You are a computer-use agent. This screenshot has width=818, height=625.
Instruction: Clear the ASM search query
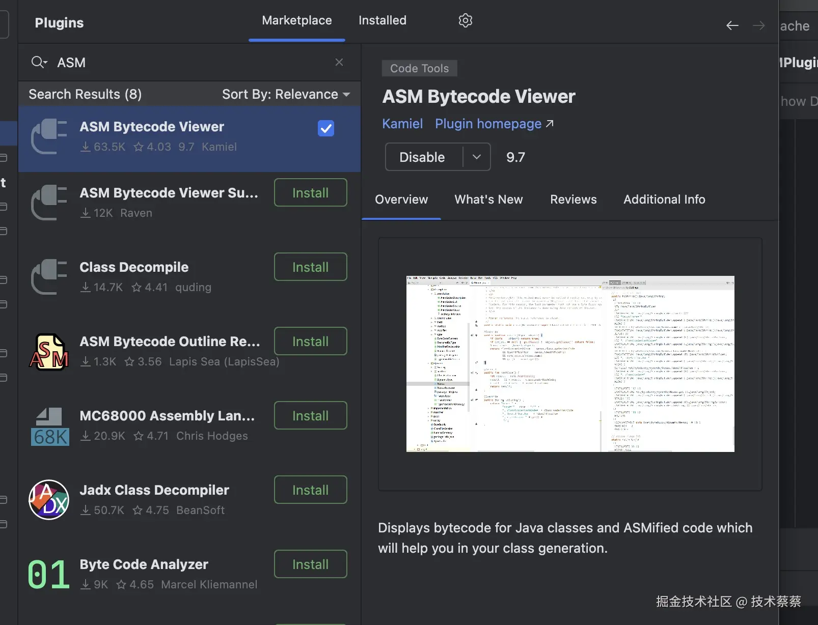[339, 62]
